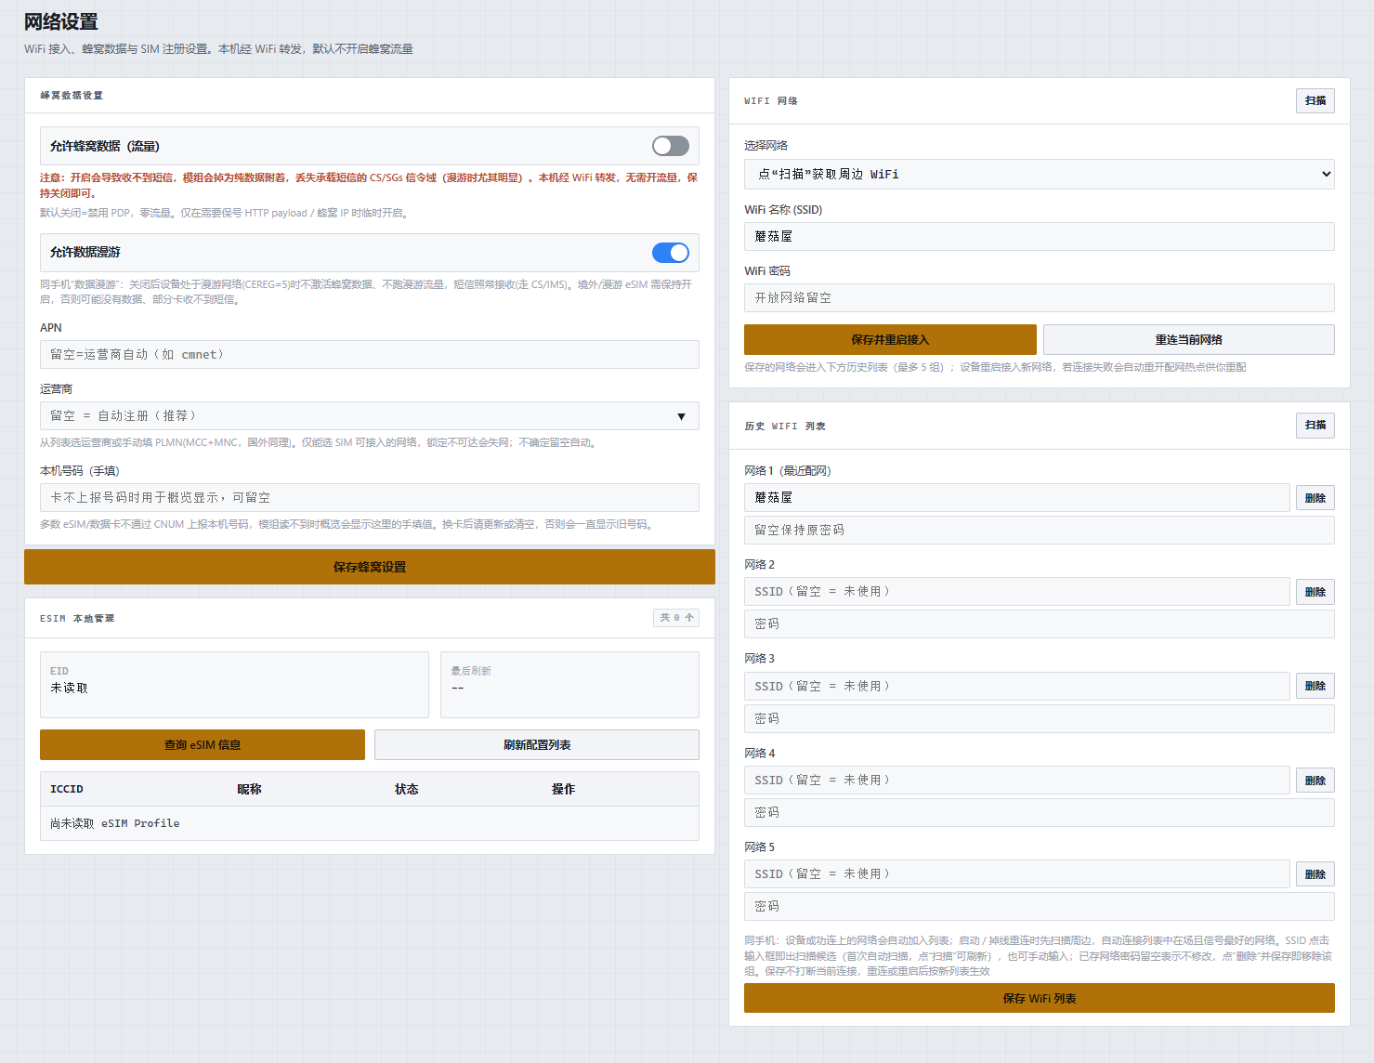Screen dimensions: 1374x1063
Task: Click the 网络 1 password field
Action: point(1040,531)
